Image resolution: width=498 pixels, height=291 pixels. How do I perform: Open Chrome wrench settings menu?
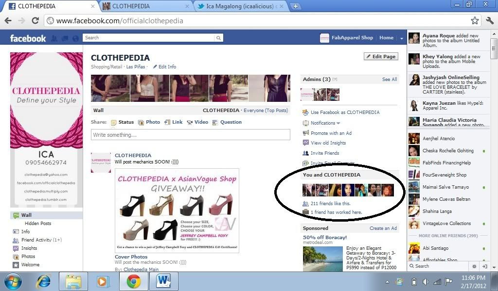[x=489, y=21]
